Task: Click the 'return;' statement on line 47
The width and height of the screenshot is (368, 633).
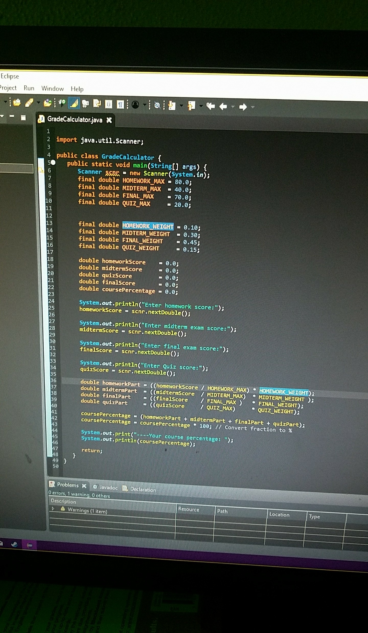Action: (92, 451)
